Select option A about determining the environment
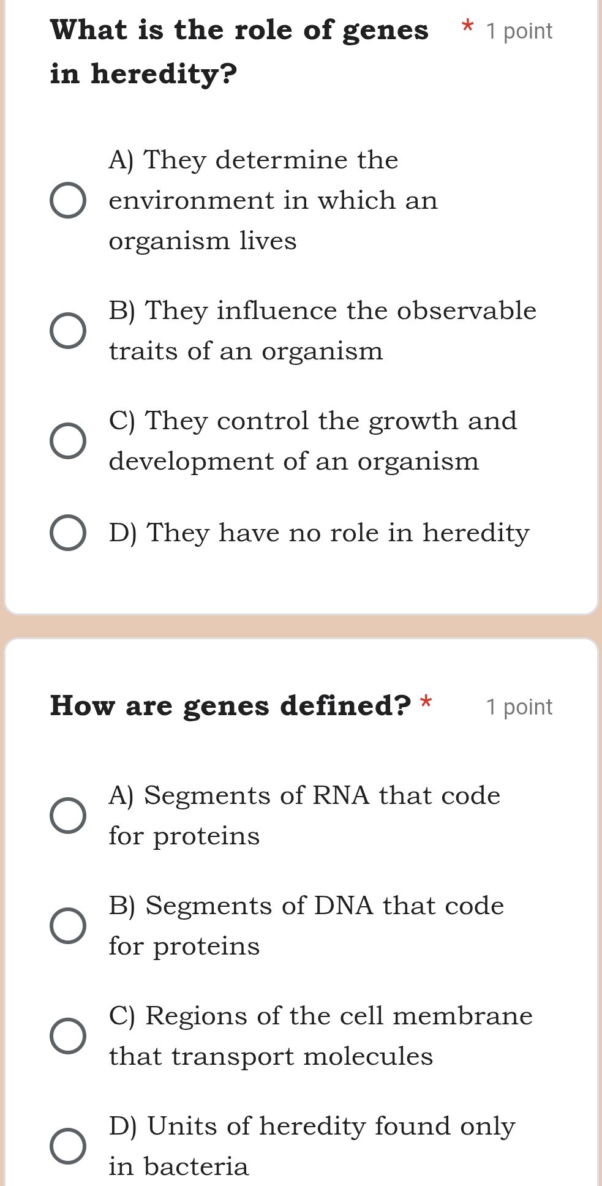The width and height of the screenshot is (602, 1186). click(67, 200)
